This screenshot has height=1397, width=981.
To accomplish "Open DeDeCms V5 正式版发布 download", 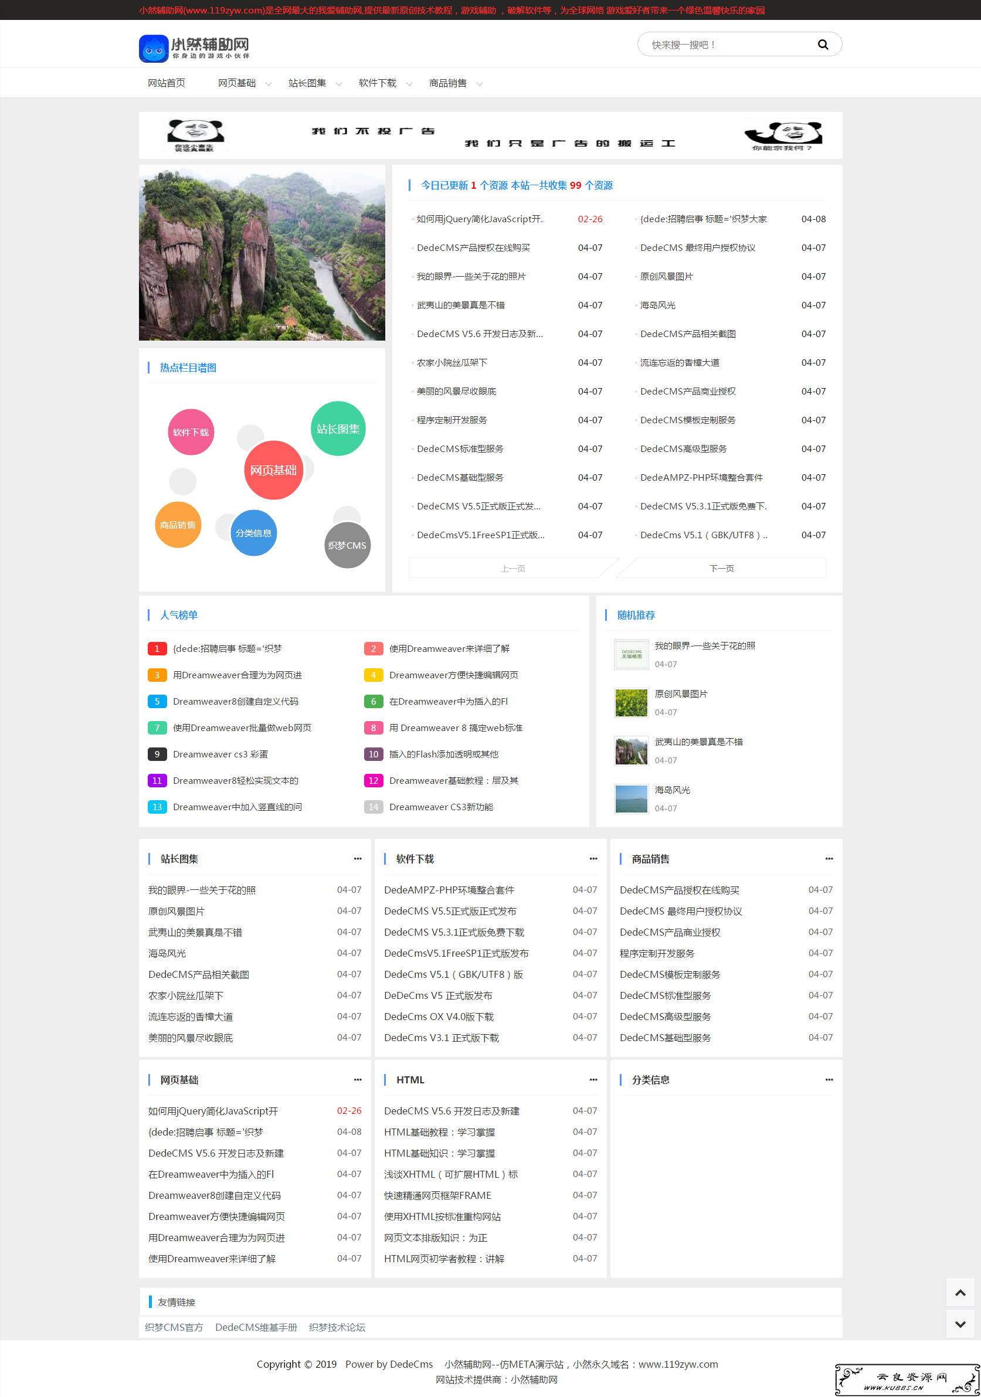I will tap(438, 995).
